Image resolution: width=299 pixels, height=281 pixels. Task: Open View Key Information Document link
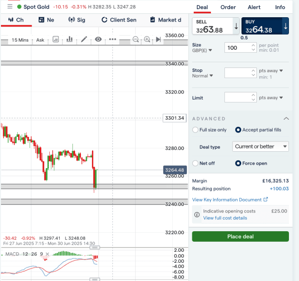tap(227, 200)
